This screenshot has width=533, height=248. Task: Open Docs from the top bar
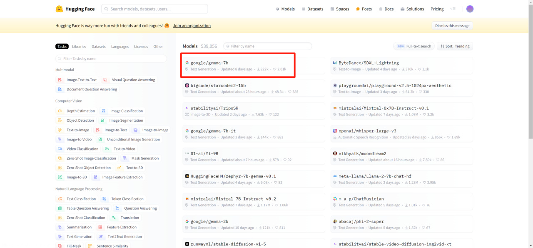tap(386, 9)
